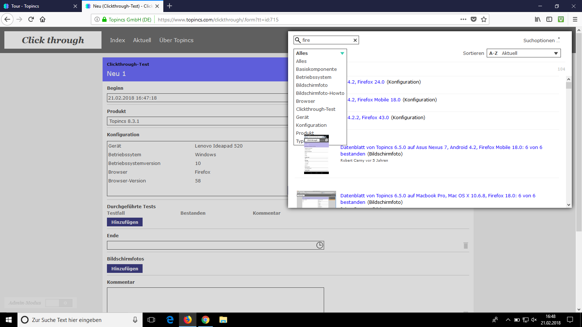Reload the page with the refresh icon
Image resolution: width=582 pixels, height=327 pixels.
pos(31,20)
